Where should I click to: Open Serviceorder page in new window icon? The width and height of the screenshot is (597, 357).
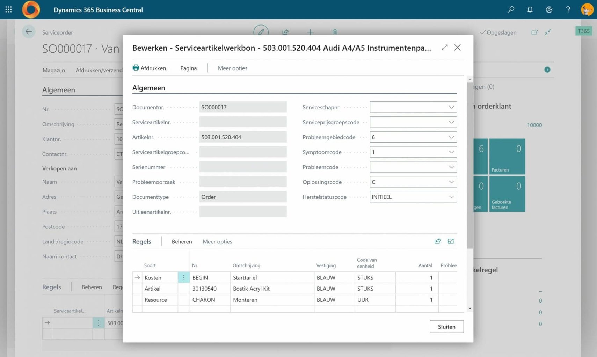(x=534, y=32)
